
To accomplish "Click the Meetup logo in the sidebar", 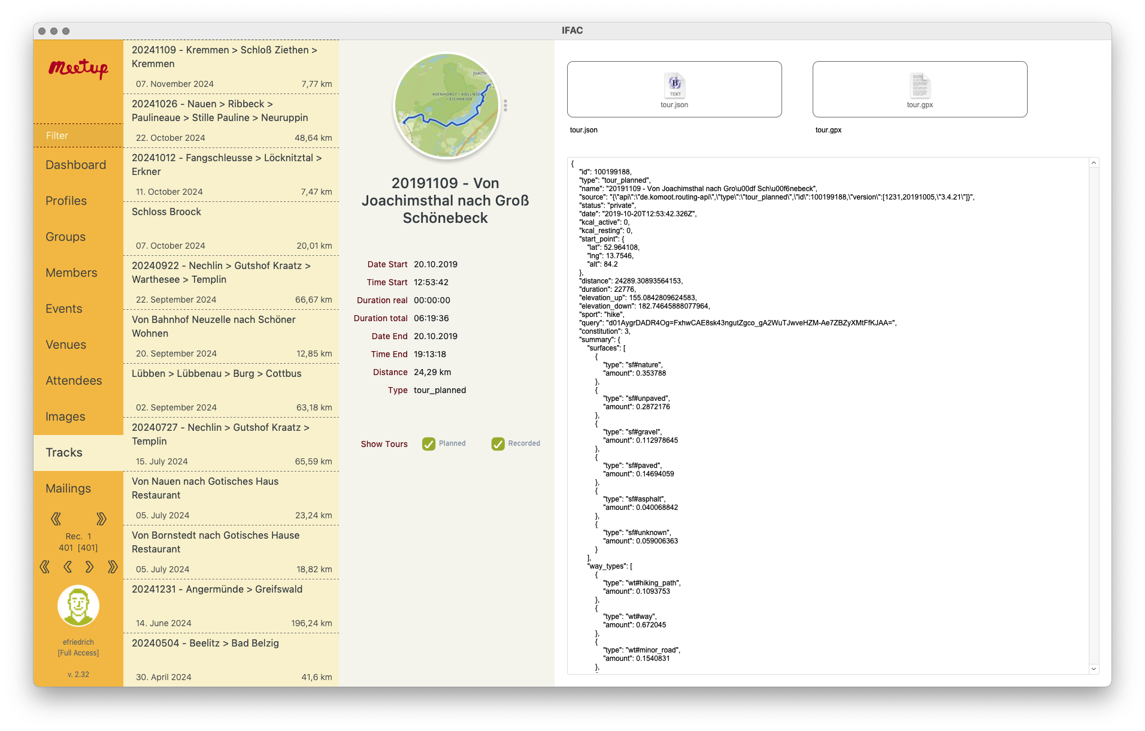I will [78, 68].
